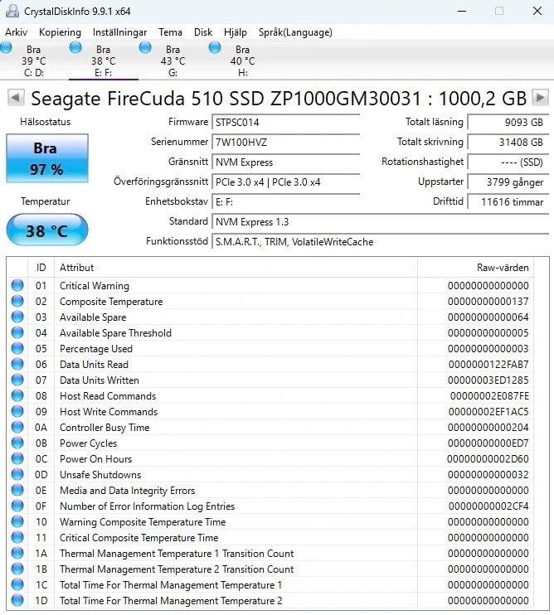This screenshot has width=554, height=615.
Task: Select the H: disk tab
Action: (242, 61)
